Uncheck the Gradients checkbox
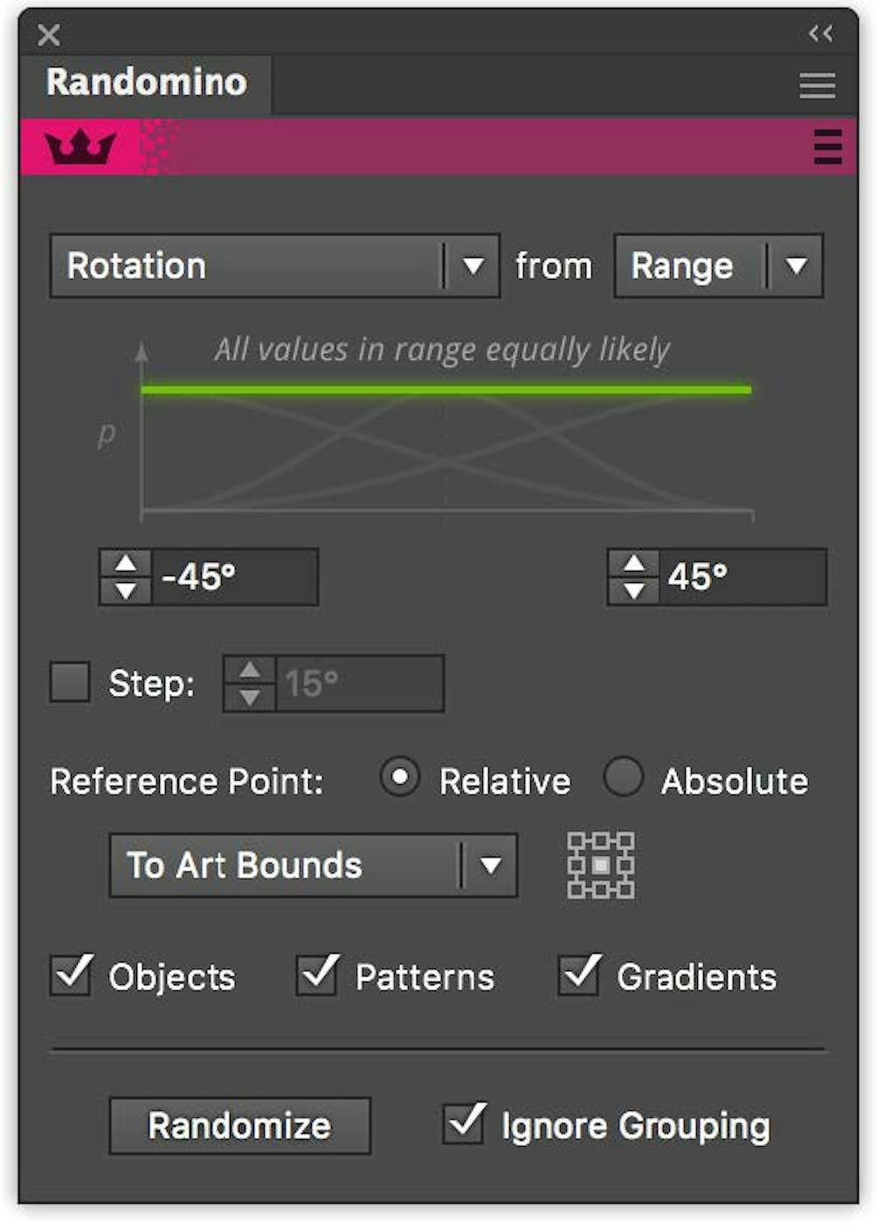This screenshot has width=877, height=1229. [579, 976]
